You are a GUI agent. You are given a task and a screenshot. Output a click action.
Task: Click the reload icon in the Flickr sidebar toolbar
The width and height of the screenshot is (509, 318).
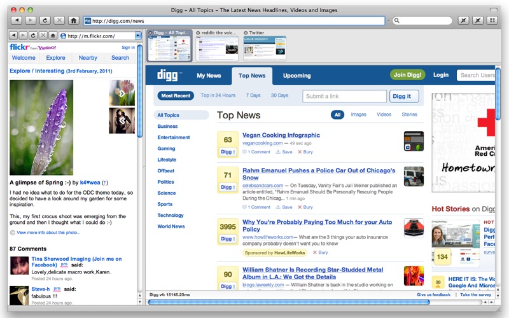[33, 36]
